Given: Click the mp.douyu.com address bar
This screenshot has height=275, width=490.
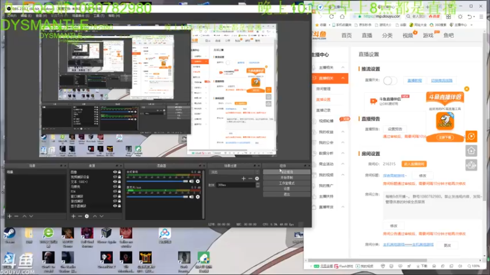Looking at the screenshot, I should click(381, 16).
